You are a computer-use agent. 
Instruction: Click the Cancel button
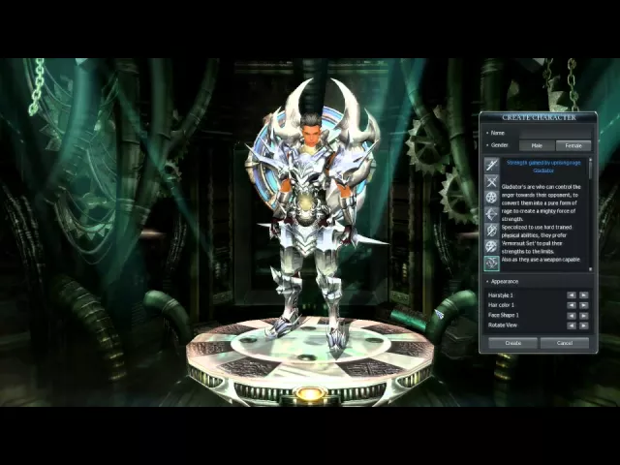pos(565,343)
